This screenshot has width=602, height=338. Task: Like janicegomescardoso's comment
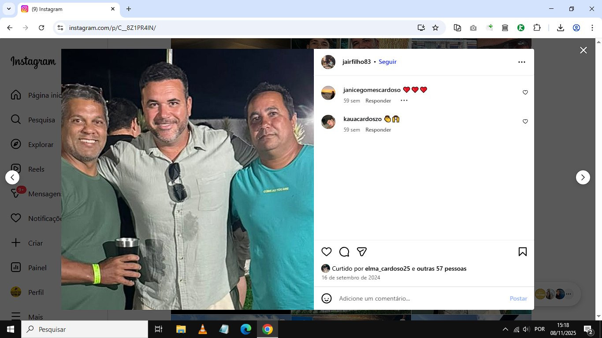click(x=525, y=92)
